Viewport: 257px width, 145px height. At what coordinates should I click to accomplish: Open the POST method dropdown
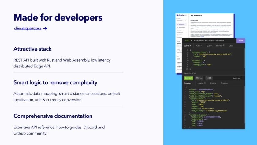coord(188,40)
